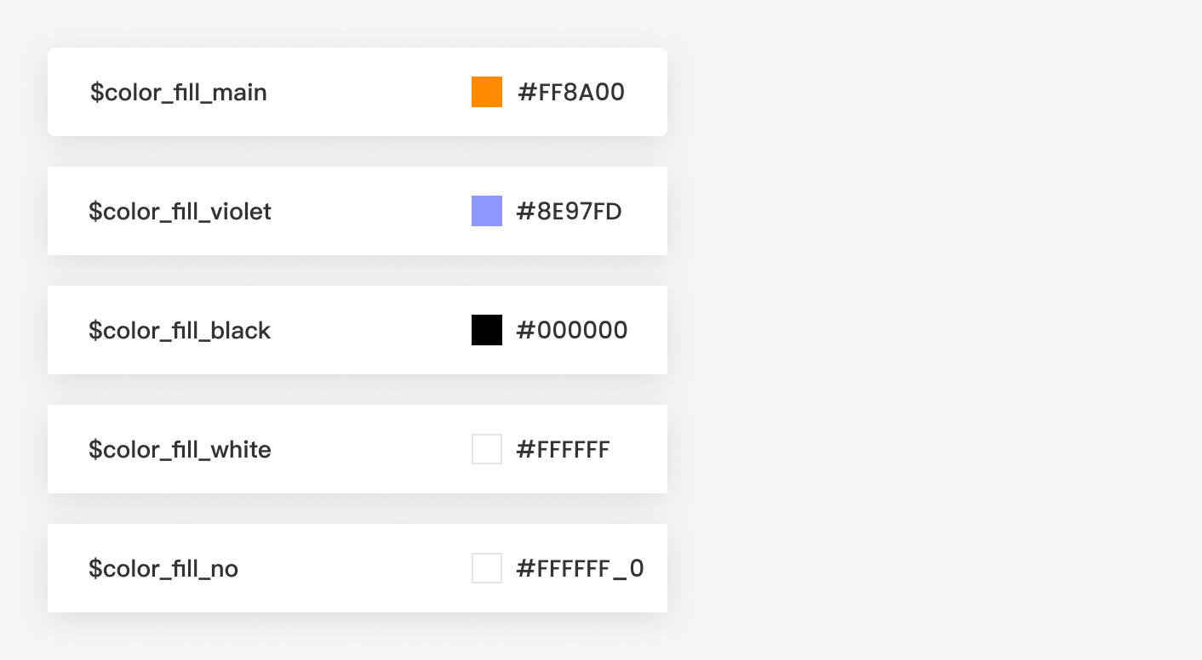Screen dimensions: 1202x660
Task: Select the violet #8E97FD color swatch
Action: click(x=487, y=211)
